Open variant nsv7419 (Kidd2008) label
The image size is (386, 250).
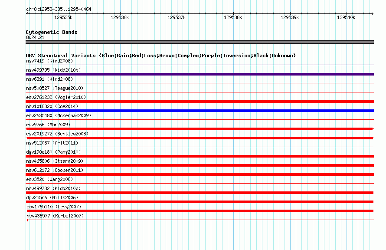point(49,61)
